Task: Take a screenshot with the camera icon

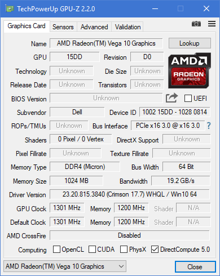Action: [x=196, y=24]
